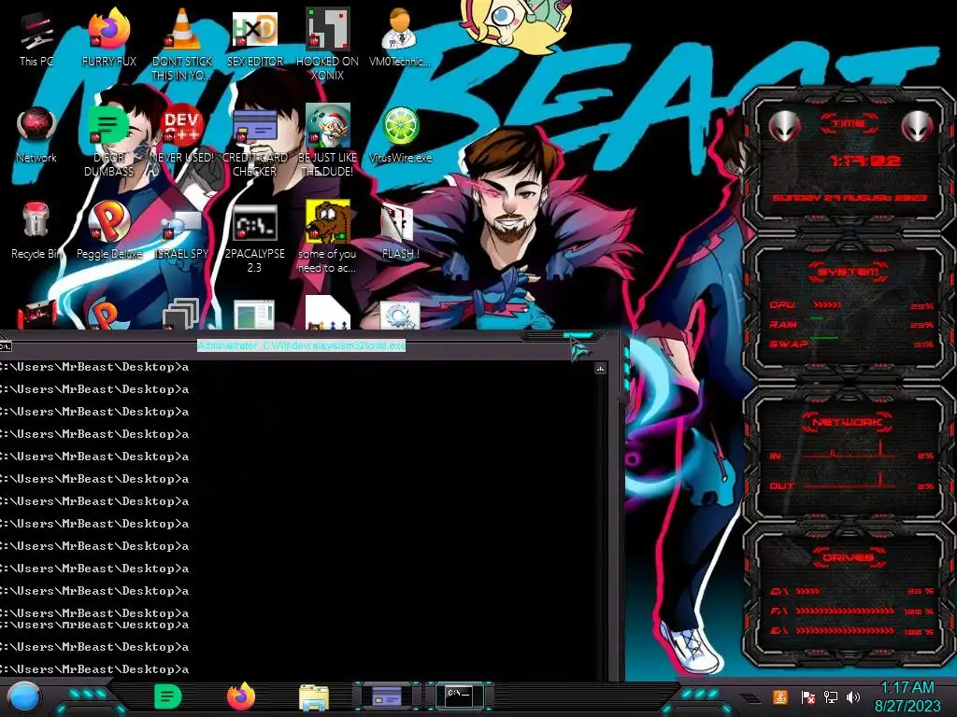Open the HOOKED ON XONIX shortcut
Image resolution: width=957 pixels, height=717 pixels.
tap(327, 44)
